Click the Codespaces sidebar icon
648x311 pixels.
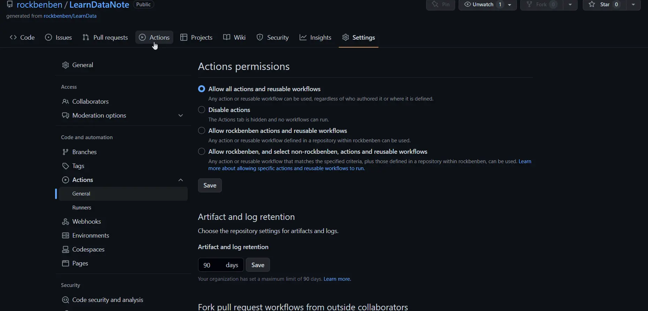[x=65, y=249]
